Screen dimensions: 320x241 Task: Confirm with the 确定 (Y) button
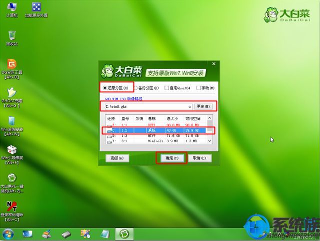[x=172, y=158]
